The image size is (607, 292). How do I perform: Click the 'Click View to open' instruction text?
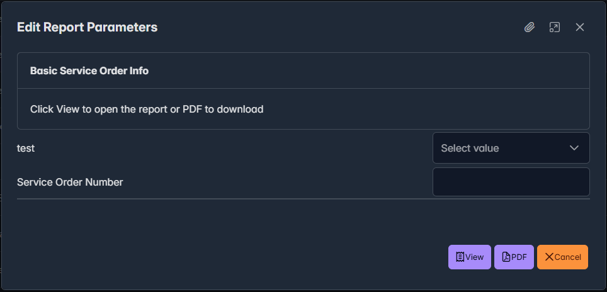coord(147,109)
